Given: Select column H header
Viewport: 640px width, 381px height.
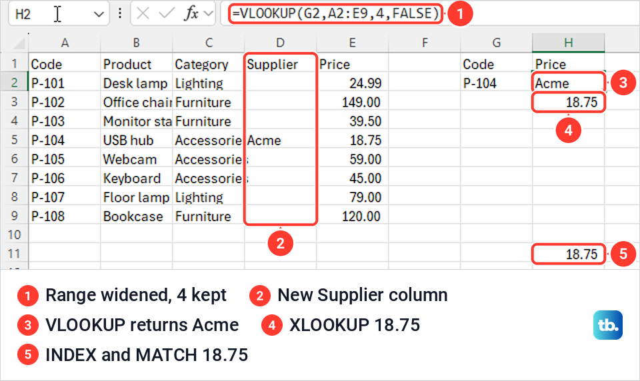Looking at the screenshot, I should click(x=569, y=43).
